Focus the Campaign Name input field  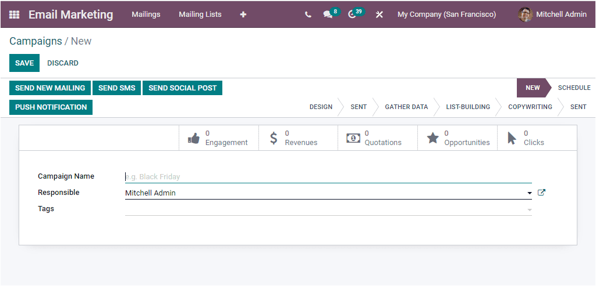[328, 176]
